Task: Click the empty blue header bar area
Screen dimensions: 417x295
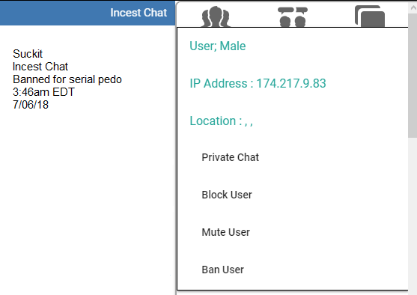Action: [x=53, y=13]
